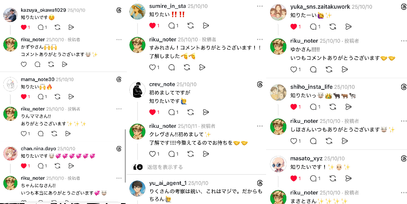View masato_xyz's profile avatar

tap(278, 164)
